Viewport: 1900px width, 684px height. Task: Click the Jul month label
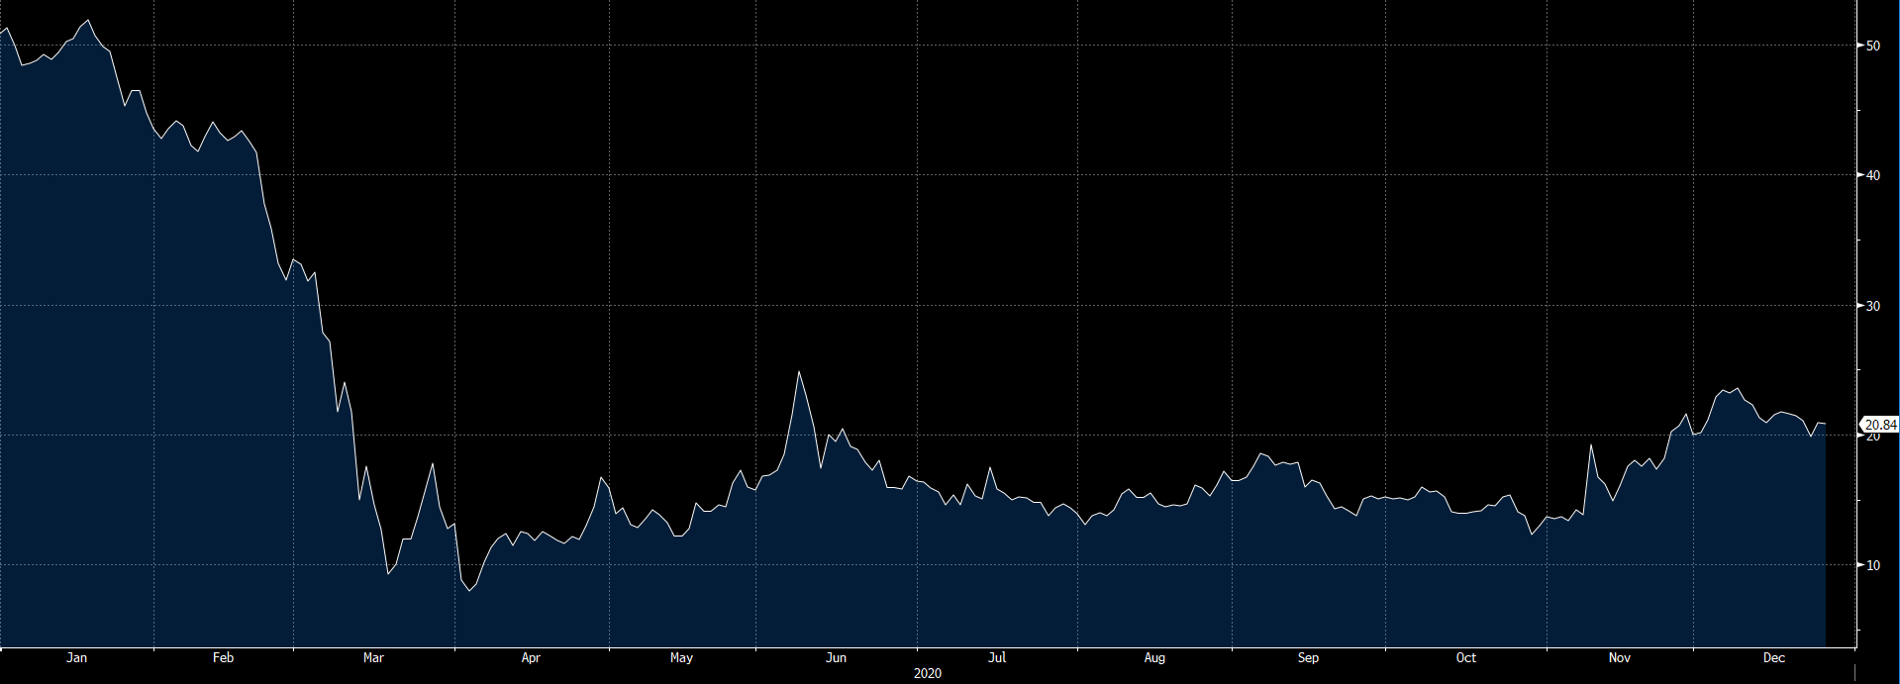point(997,657)
